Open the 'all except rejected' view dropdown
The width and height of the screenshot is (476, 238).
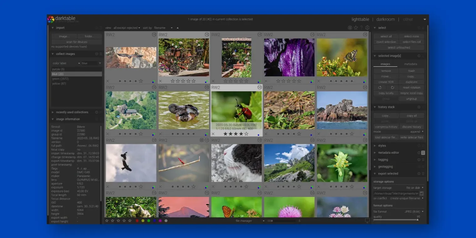[x=127, y=28]
